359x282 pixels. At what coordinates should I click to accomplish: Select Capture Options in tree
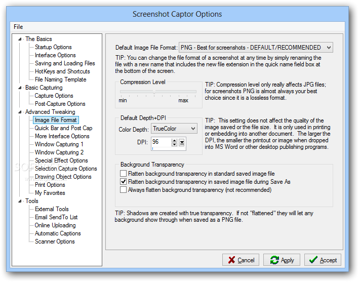[x=54, y=96]
